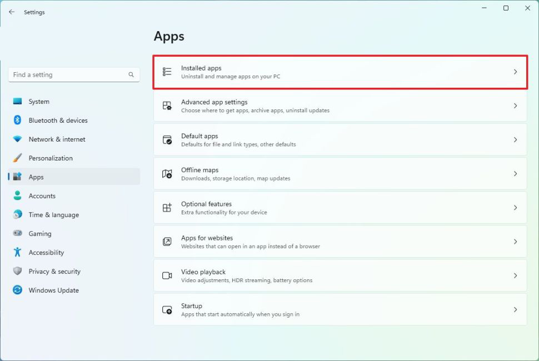The height and width of the screenshot is (361, 539).
Task: Click the chevron on the Startup row
Action: pos(515,310)
